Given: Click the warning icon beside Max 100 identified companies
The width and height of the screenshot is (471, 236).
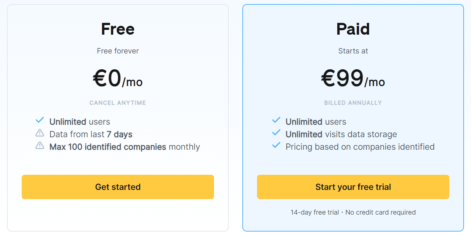Looking at the screenshot, I should (x=40, y=145).
